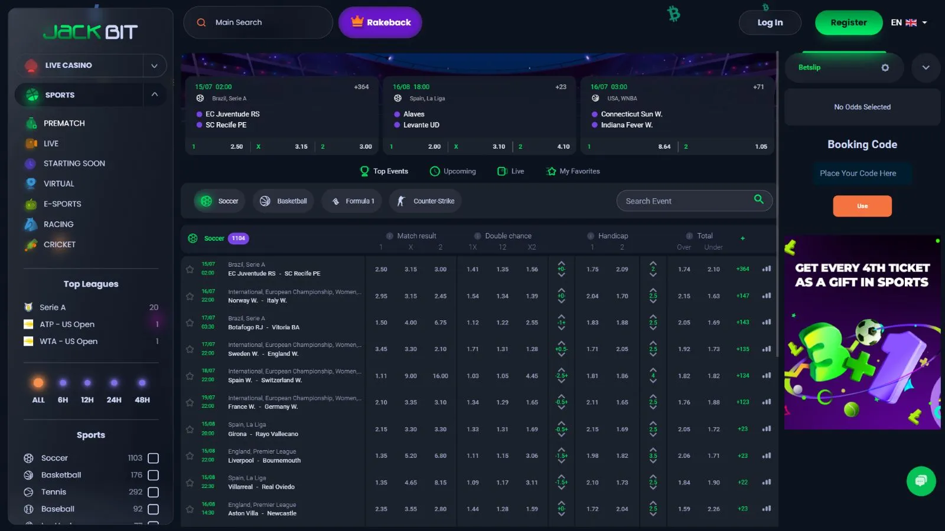This screenshot has width=945, height=531.
Task: Collapse the Sports menu section
Action: [154, 94]
